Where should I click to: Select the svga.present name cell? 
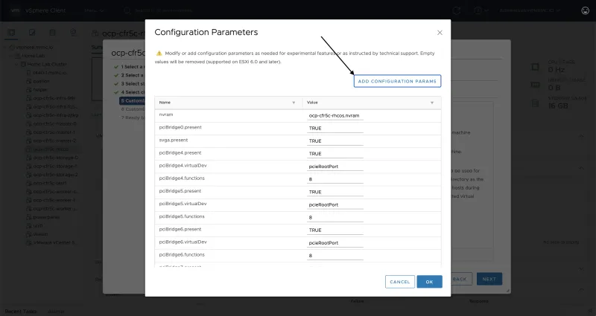click(174, 140)
